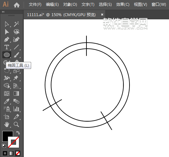This screenshot has width=169, height=157.
Task: Select the Eyedropper tool
Action: pos(7,101)
